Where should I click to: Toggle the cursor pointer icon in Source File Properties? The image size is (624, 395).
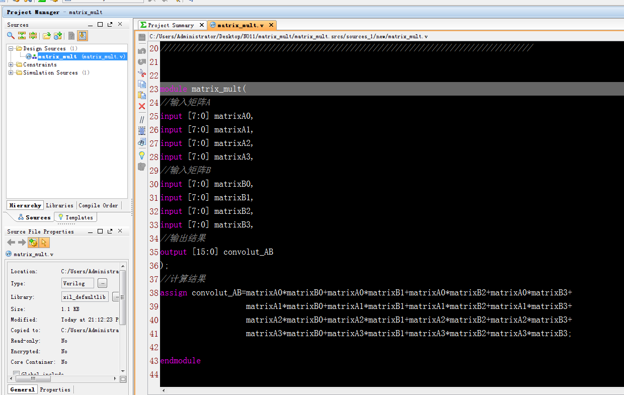click(44, 243)
